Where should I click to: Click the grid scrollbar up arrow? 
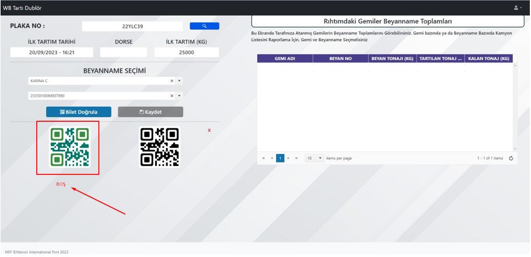(515, 65)
